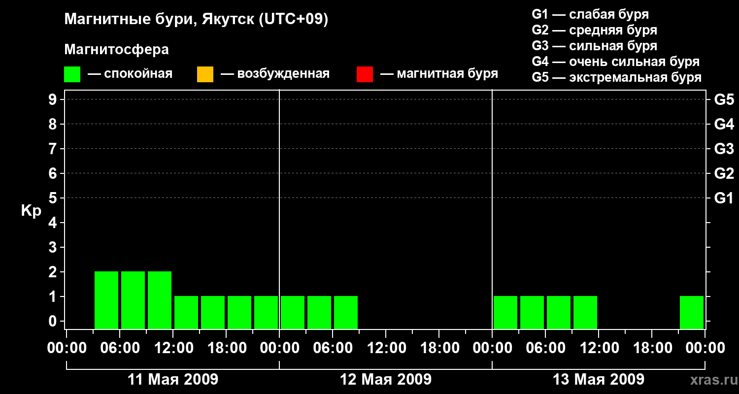Click the '— спокойная' legend text
This screenshot has width=739, height=394.
(130, 74)
